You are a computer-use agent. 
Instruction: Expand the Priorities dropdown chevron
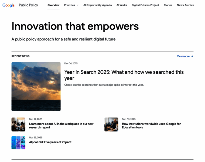78,5
